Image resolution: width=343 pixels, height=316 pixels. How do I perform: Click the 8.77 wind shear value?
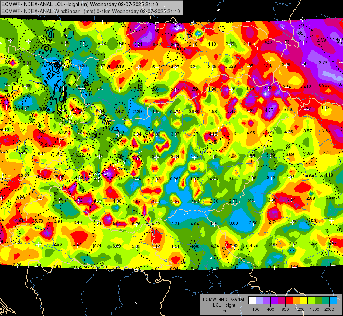pyautogui.click(x=28, y=41)
